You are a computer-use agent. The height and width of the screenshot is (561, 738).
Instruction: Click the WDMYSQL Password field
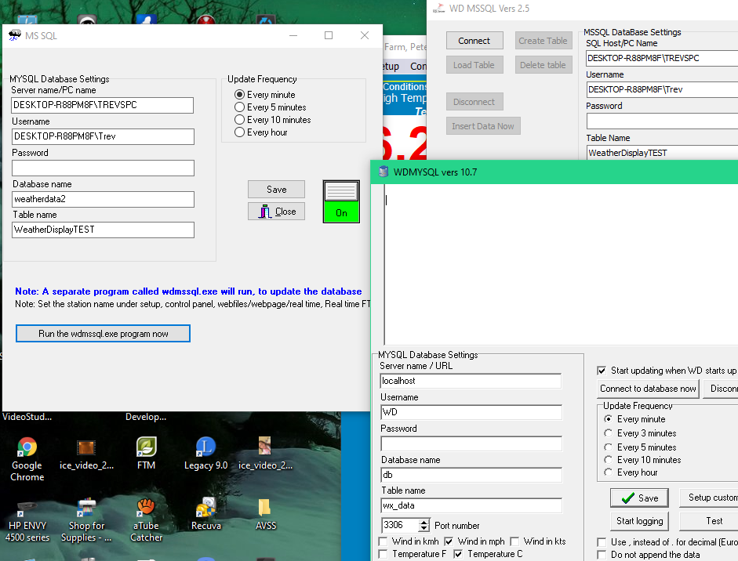(471, 443)
